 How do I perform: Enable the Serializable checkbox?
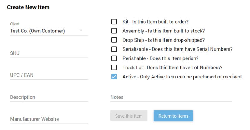tap(114, 49)
